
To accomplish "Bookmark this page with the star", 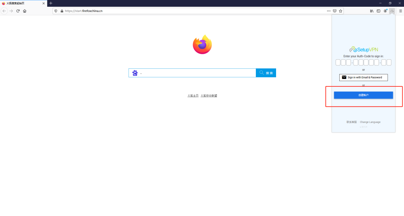I will point(340,11).
